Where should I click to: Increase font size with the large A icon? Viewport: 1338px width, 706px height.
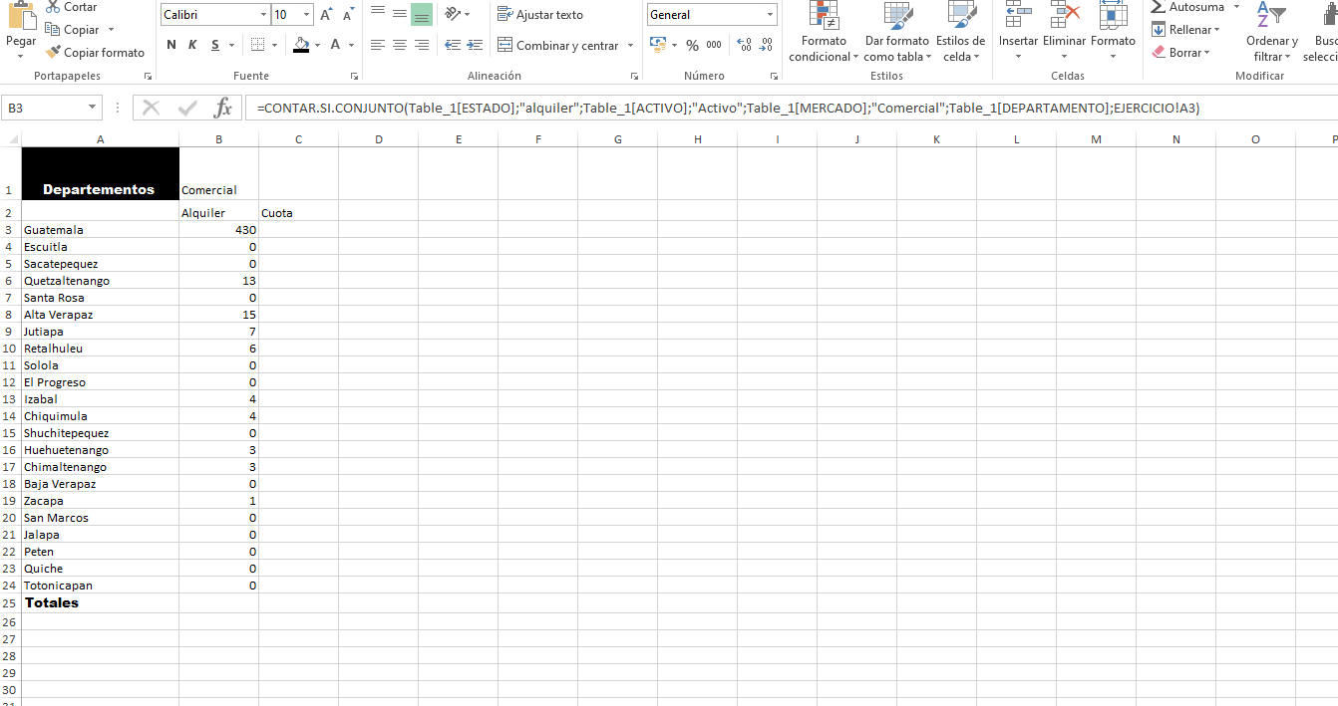pyautogui.click(x=326, y=15)
